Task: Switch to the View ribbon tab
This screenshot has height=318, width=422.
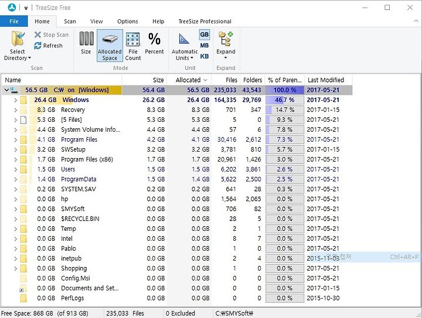Action: (x=96, y=21)
